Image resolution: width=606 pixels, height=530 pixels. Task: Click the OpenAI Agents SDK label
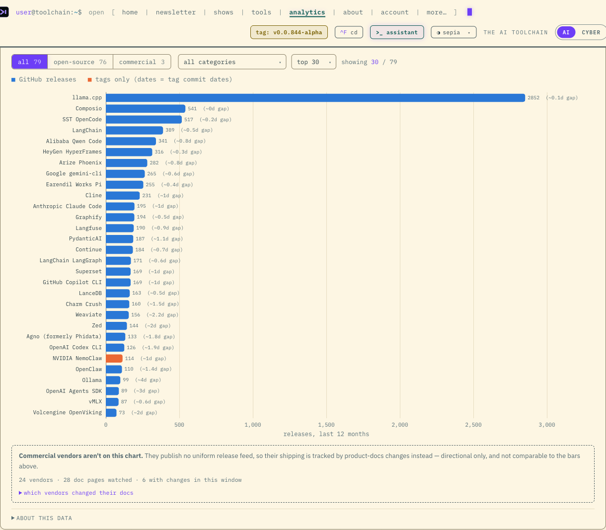74,391
